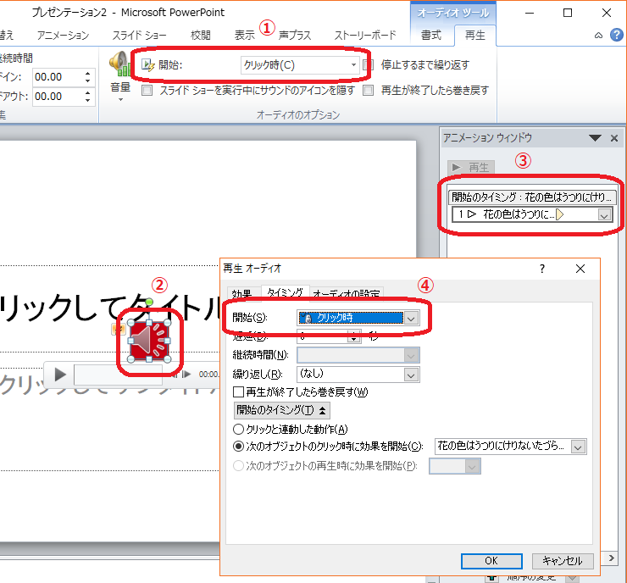Viewport: 627px width, 583px height.
Task: Maximize the PowerPoint window
Action: (x=568, y=13)
